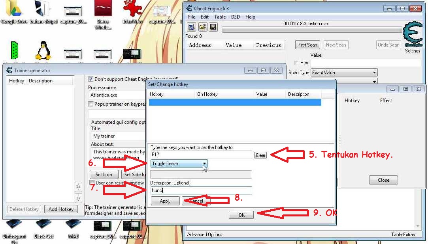Image resolution: width=428 pixels, height=244 pixels.
Task: Open MM! desktop icon
Action: [x=73, y=229]
